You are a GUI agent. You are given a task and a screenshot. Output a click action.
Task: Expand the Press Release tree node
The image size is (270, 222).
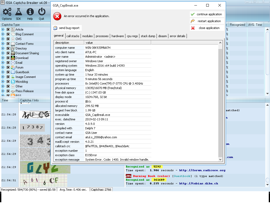(3, 91)
